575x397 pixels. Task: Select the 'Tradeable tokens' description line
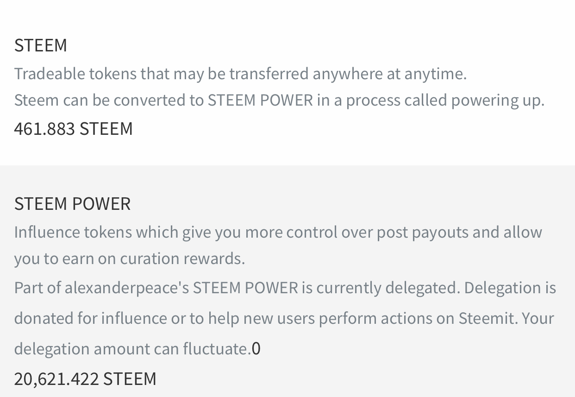[240, 74]
